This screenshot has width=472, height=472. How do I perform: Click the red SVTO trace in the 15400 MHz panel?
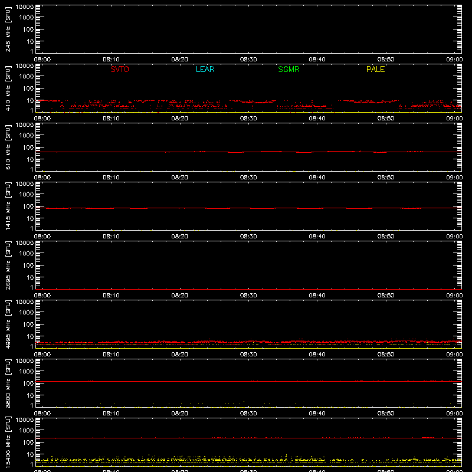click(248, 438)
